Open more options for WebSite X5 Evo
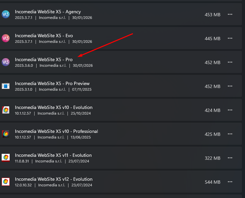 (x=230, y=39)
